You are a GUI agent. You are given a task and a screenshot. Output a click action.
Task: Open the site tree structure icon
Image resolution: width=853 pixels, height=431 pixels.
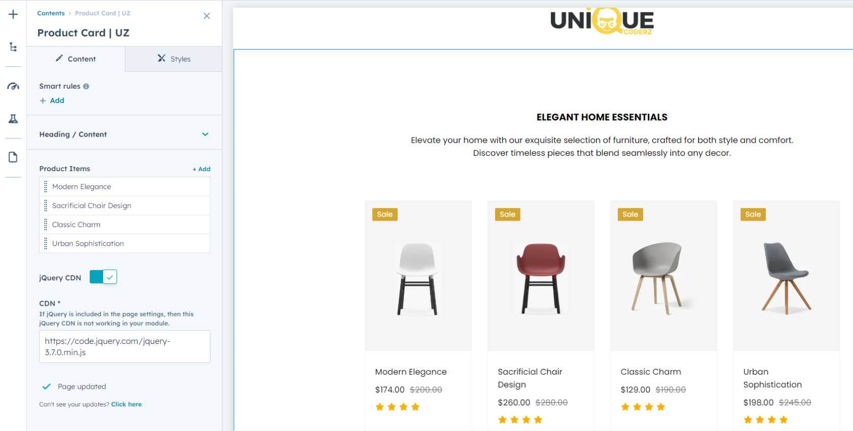[x=13, y=47]
